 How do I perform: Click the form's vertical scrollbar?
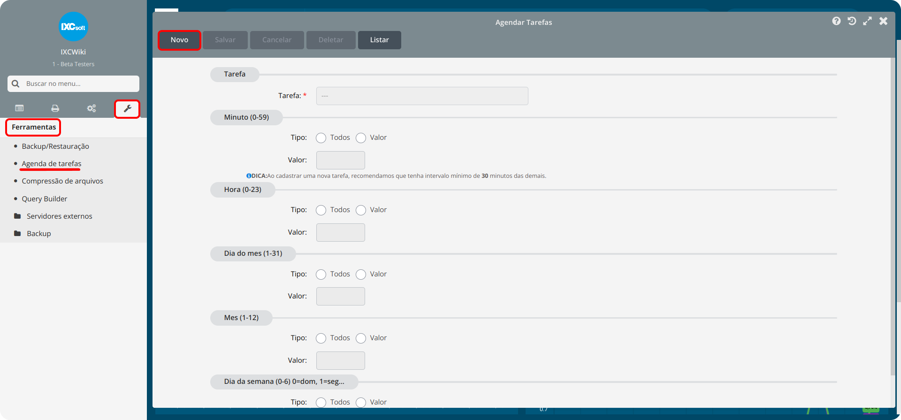point(893,216)
